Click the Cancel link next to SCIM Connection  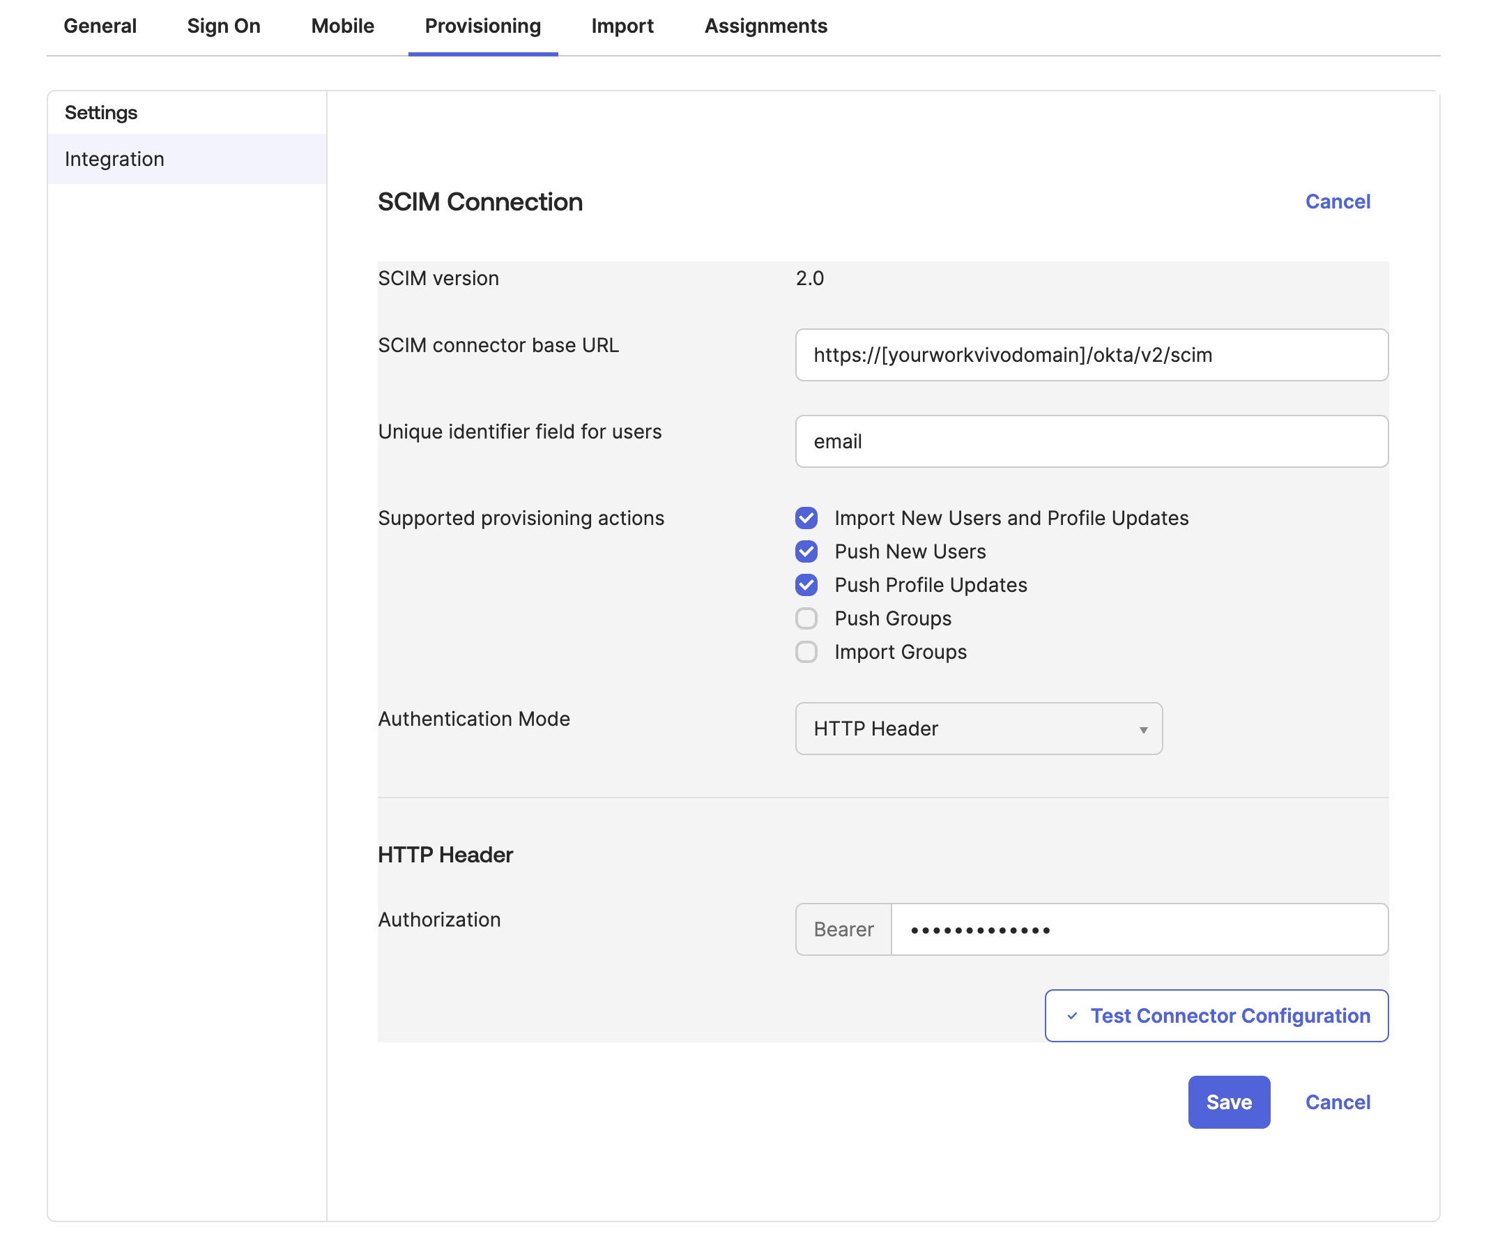click(x=1338, y=201)
